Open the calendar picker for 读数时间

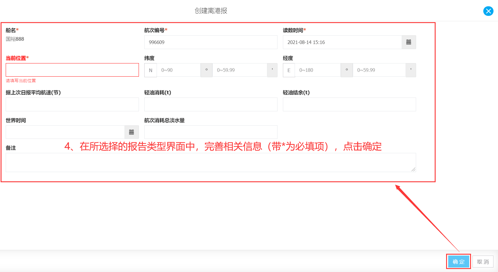point(409,42)
